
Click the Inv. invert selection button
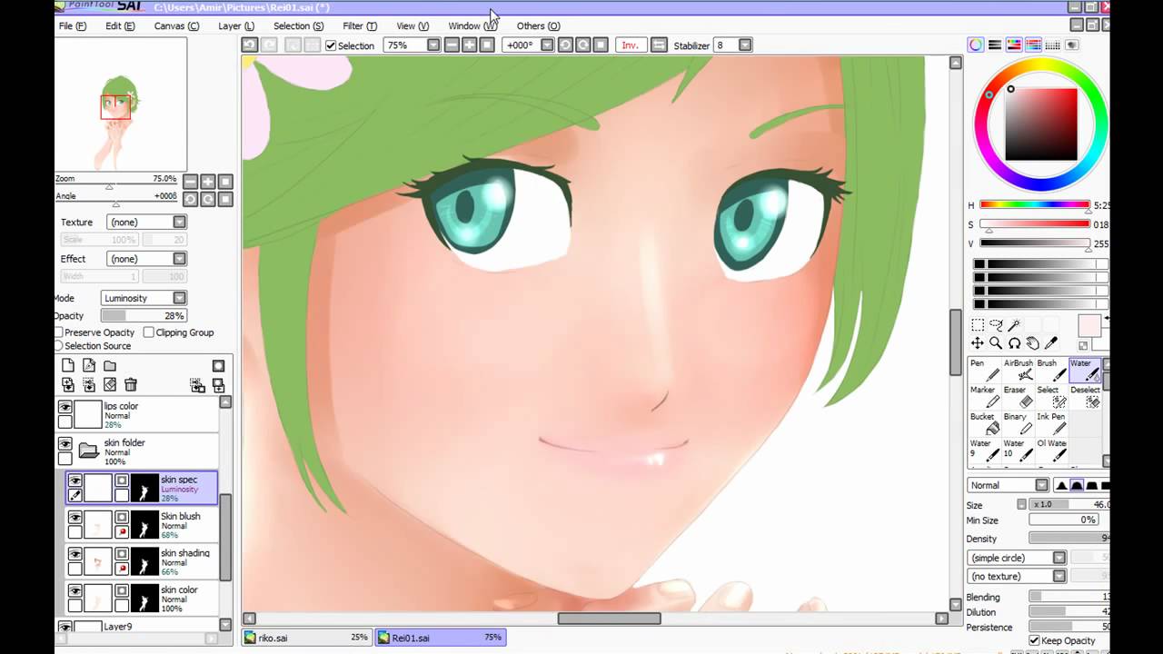pos(629,45)
